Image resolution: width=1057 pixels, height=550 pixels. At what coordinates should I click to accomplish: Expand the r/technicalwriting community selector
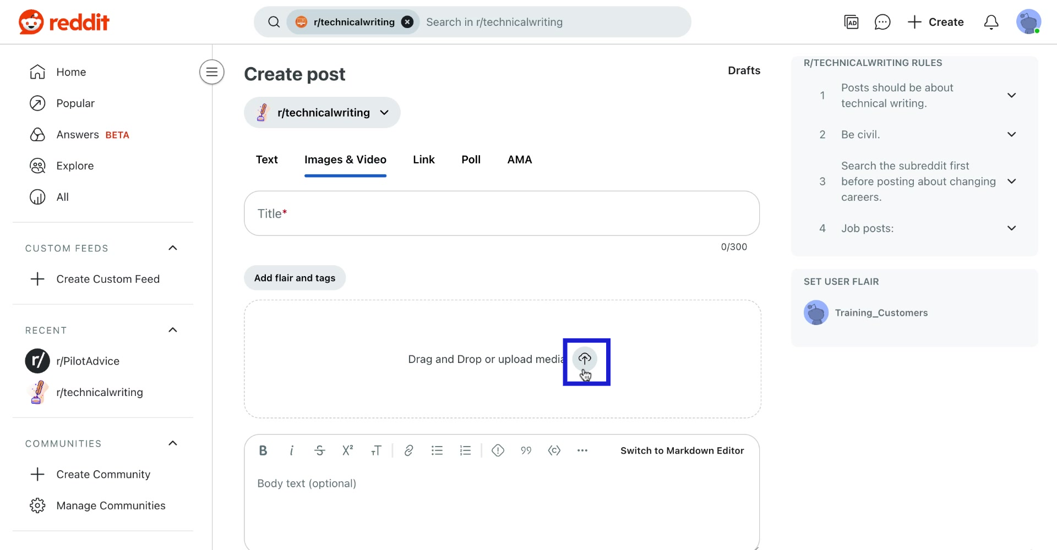tap(384, 112)
